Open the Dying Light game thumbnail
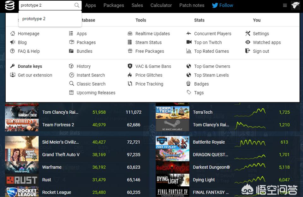The height and width of the screenshot is (197, 303). coord(173,180)
